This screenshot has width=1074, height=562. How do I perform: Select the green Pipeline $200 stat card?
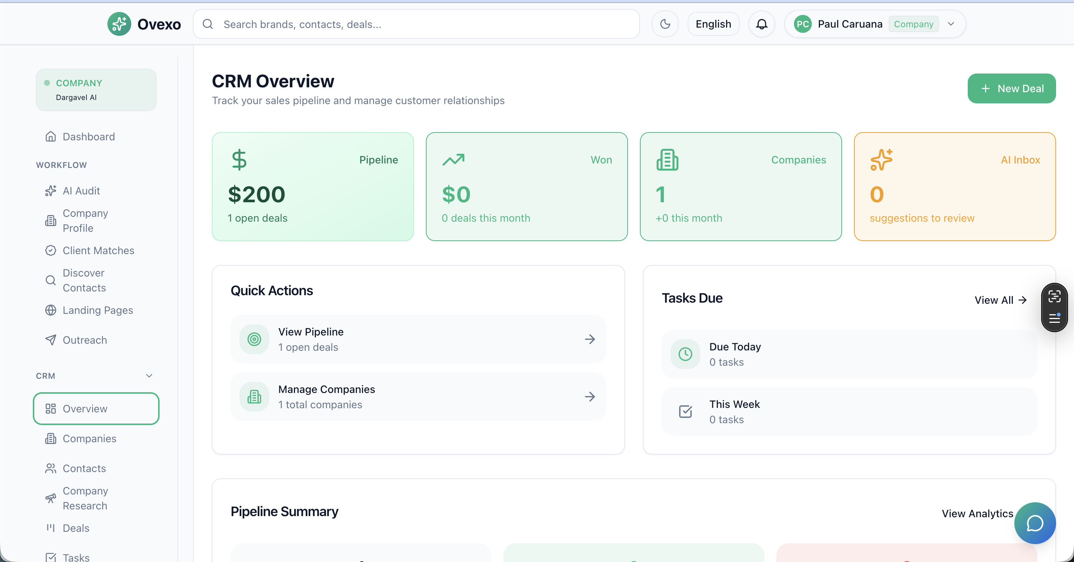312,187
